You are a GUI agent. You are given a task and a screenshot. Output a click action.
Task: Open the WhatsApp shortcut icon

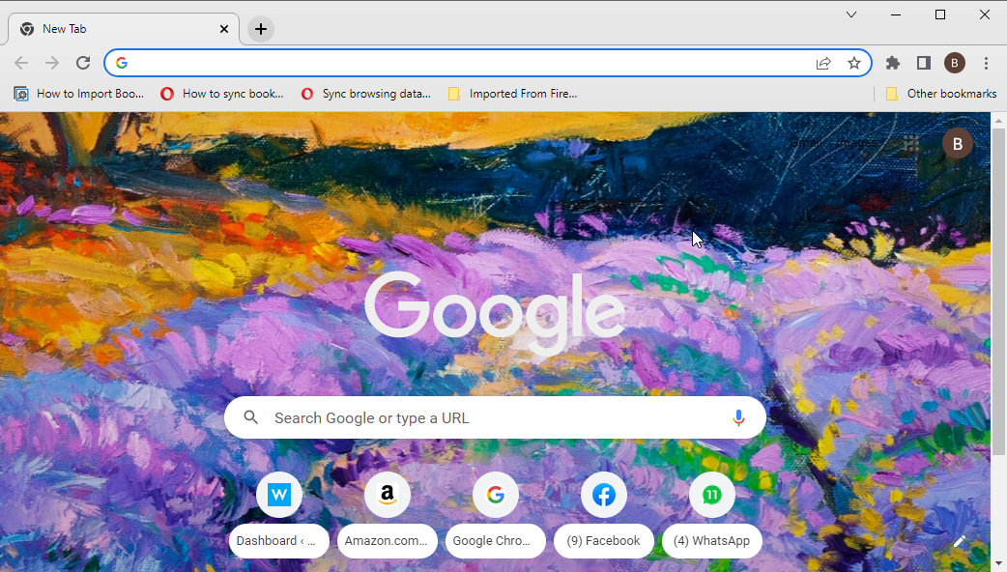coord(711,495)
